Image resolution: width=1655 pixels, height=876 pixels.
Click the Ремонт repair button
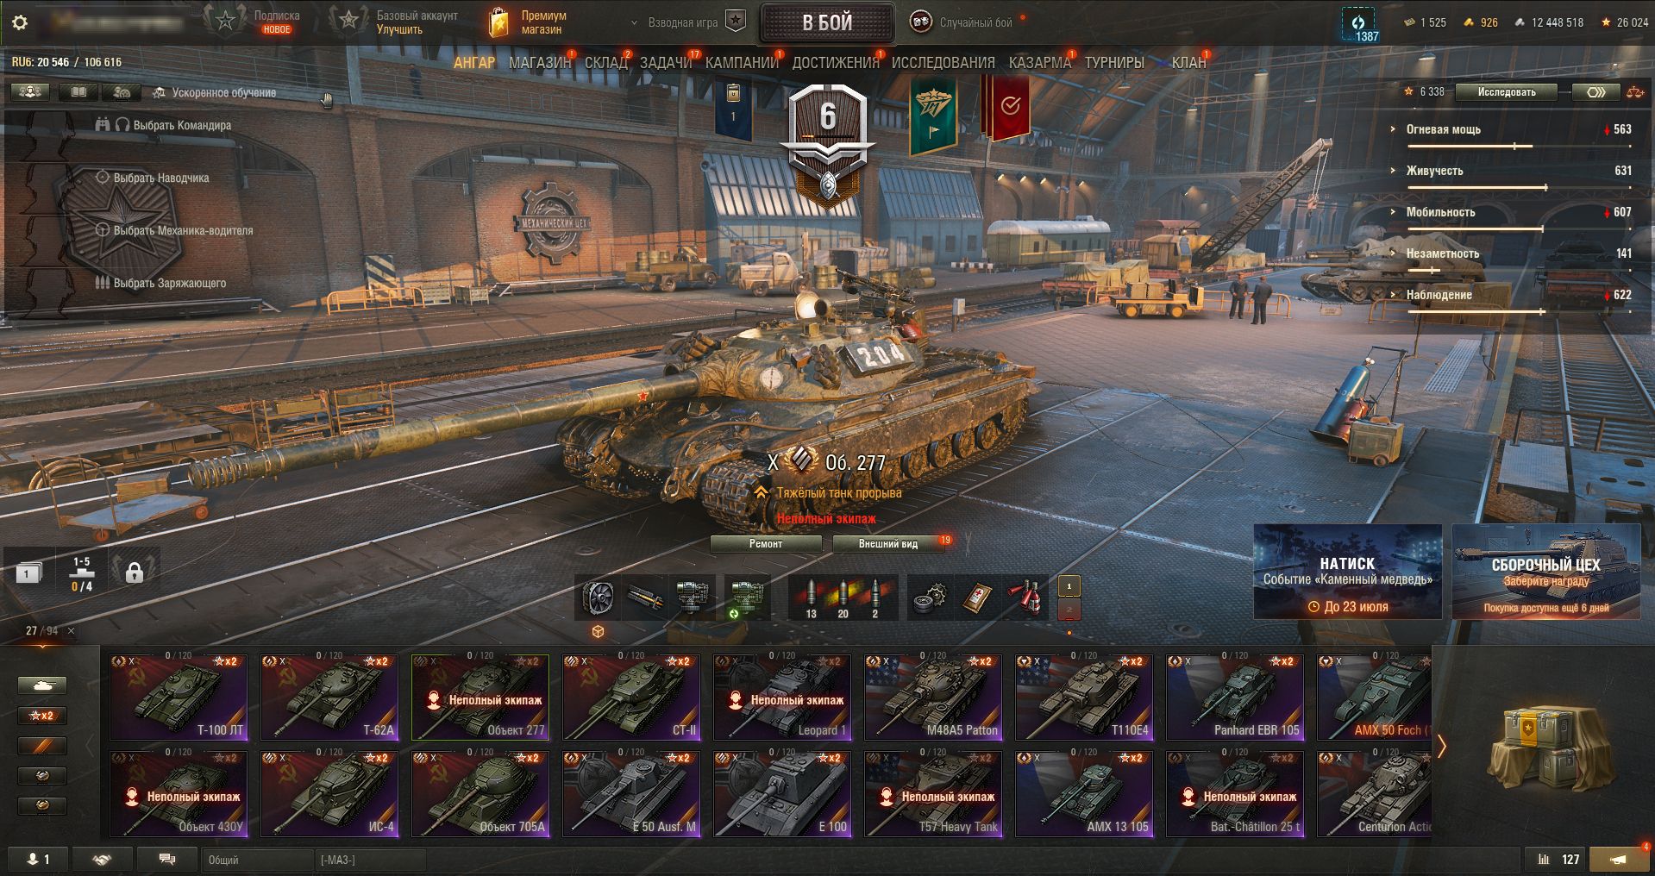pyautogui.click(x=766, y=544)
